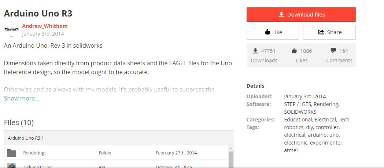This screenshot has width=384, height=168.
Task: Expand the description with Show more
Action: pos(22,98)
